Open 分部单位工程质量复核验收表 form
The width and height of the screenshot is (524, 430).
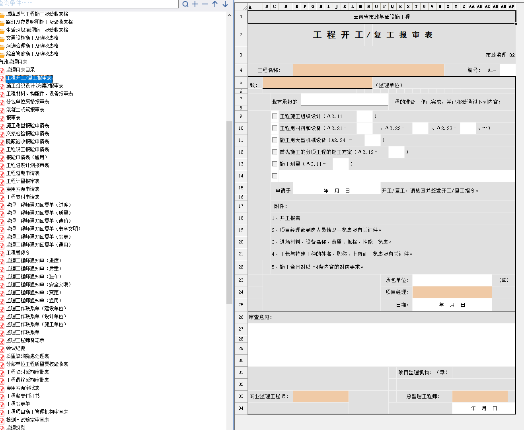37,364
